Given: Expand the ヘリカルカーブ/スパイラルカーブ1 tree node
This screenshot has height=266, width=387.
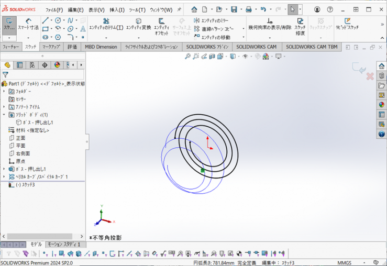Looking at the screenshot, I should coord(4,177).
